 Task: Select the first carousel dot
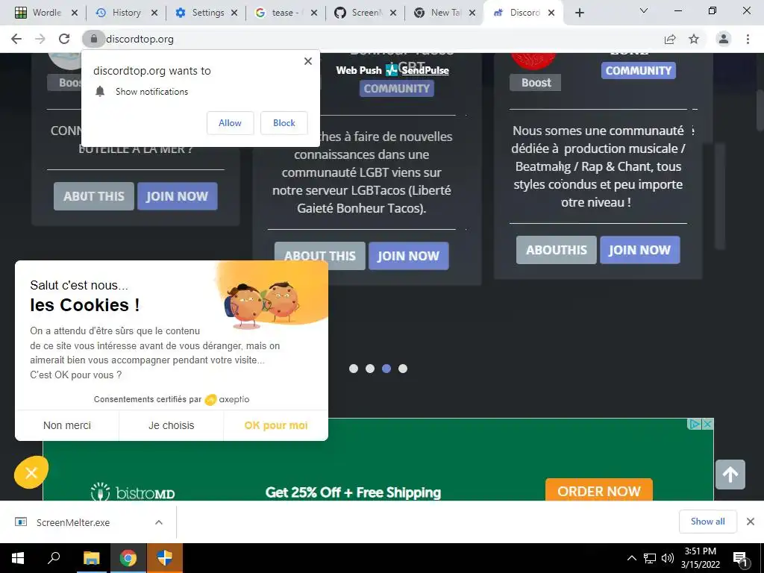click(354, 369)
